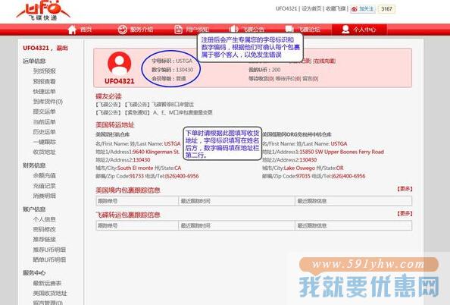Viewport: 450px width, 305px height.
Task: Click the home icon in the red navigation bar
Action: click(x=72, y=30)
